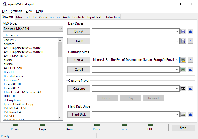Click the Pause LED indicator
The height and width of the screenshot is (139, 198).
(97, 125)
